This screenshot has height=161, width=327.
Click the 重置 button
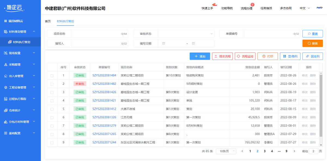click(x=313, y=34)
